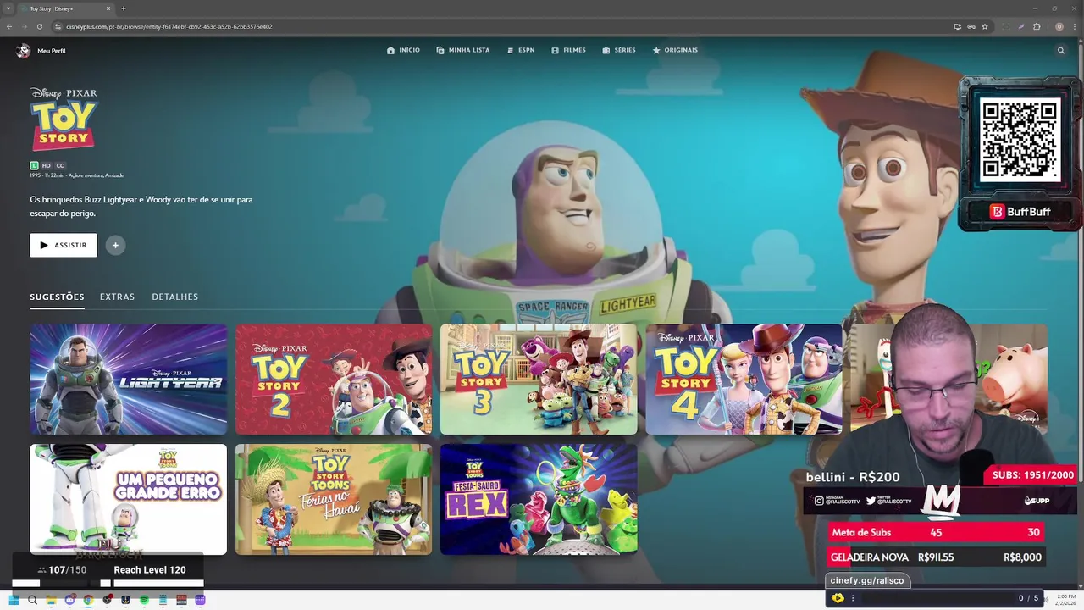Screen dimensions: 1084x610
Task: Switch to the Detalhes tab
Action: [175, 297]
